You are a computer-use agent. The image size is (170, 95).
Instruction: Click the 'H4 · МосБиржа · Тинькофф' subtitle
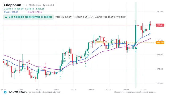tap(39, 5)
